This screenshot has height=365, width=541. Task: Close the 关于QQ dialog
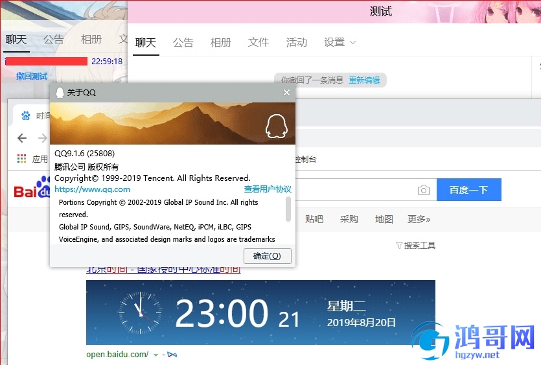click(x=286, y=93)
